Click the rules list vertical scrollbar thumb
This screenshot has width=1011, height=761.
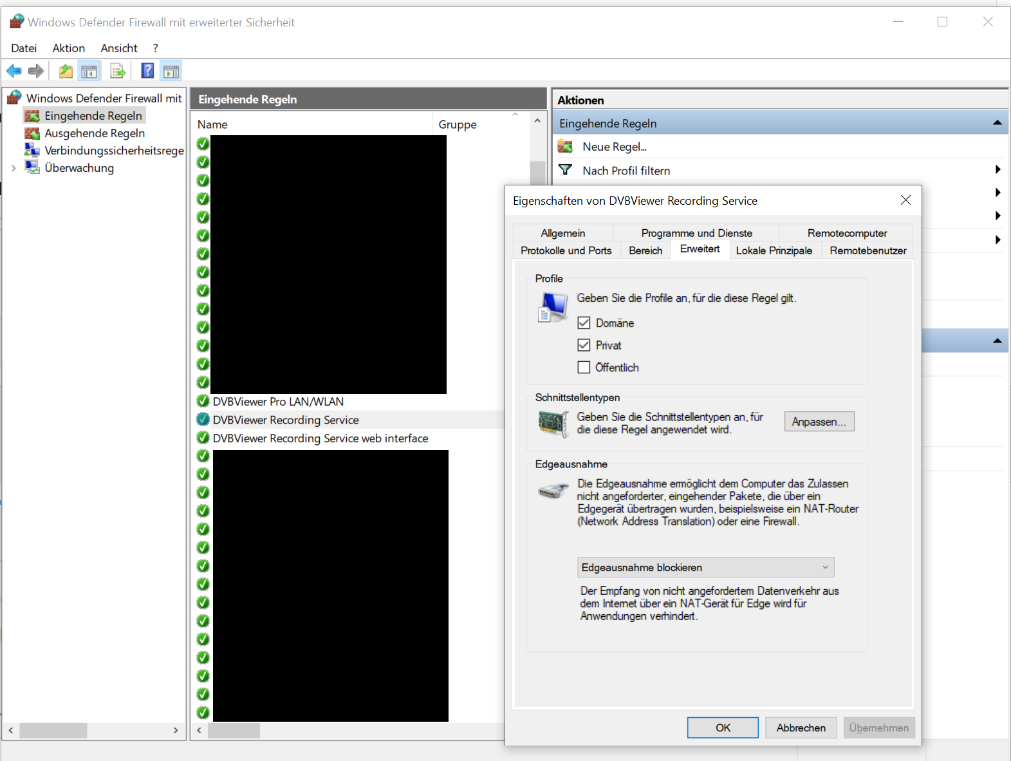click(537, 174)
